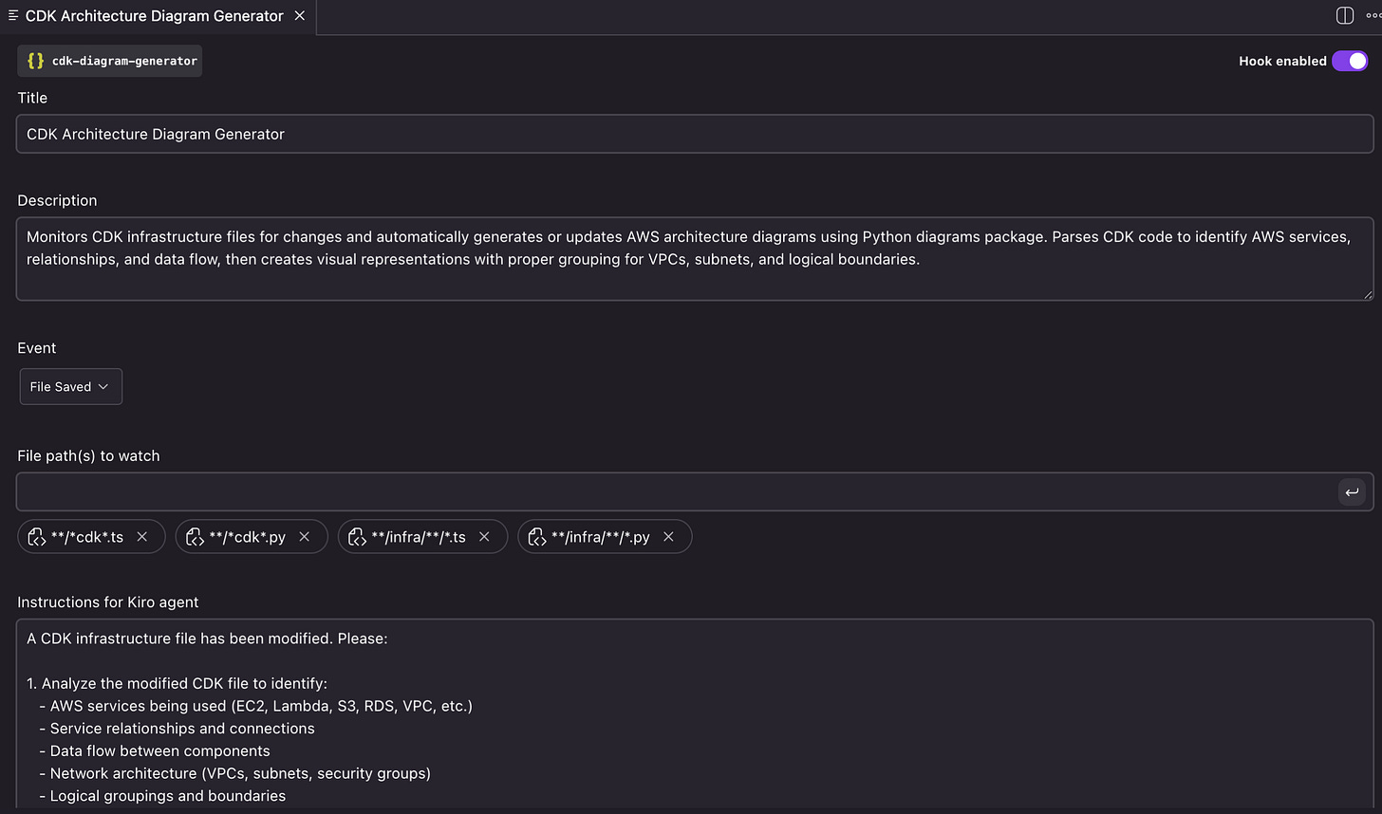Click the '**/*cdk*.ts' chip label

click(87, 537)
